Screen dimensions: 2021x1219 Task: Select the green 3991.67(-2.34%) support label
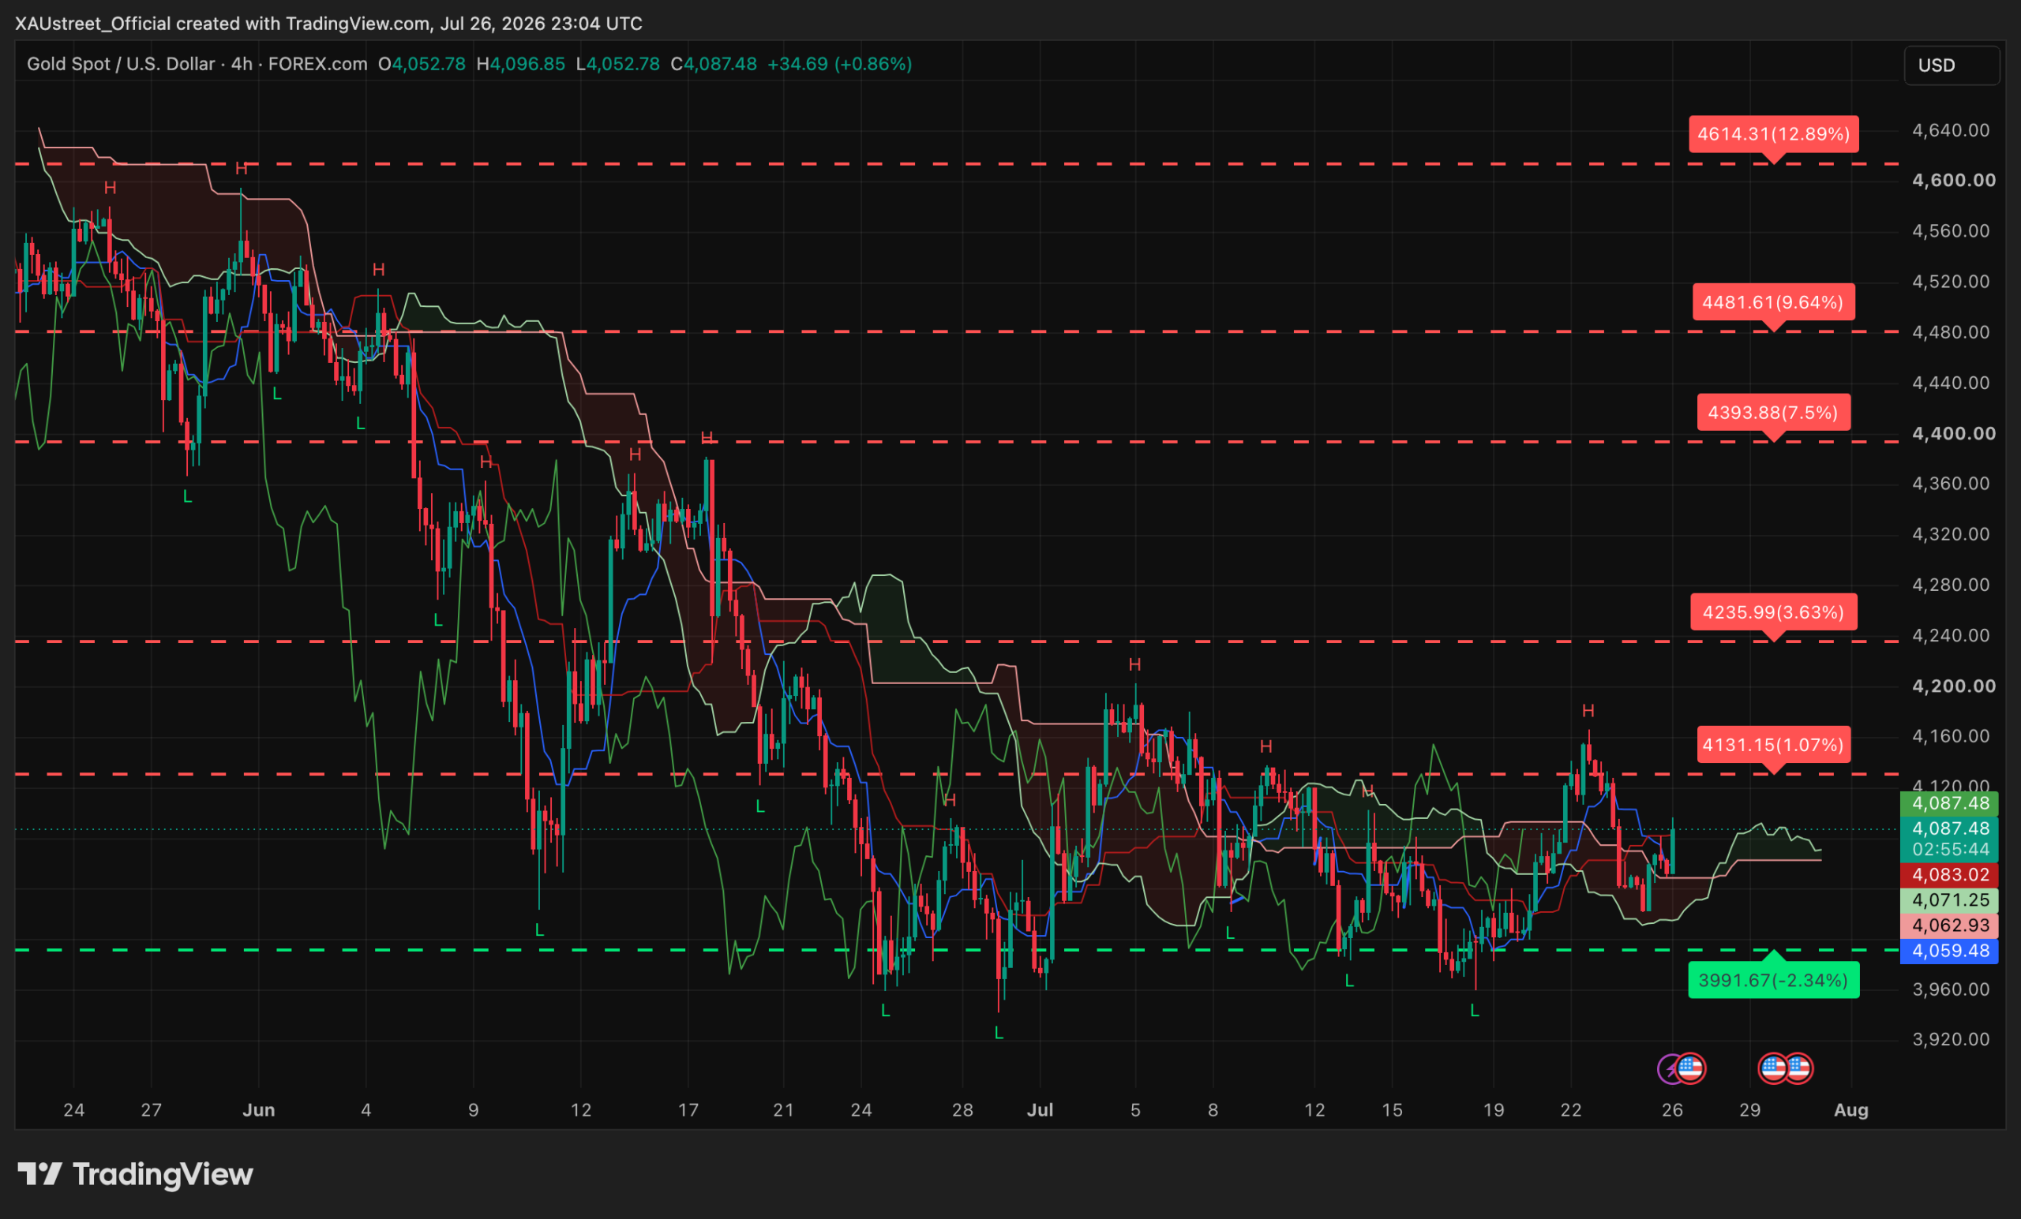[x=1773, y=981]
